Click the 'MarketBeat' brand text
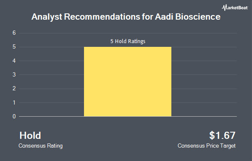Screen dimensions: 252x161 point(237,8)
